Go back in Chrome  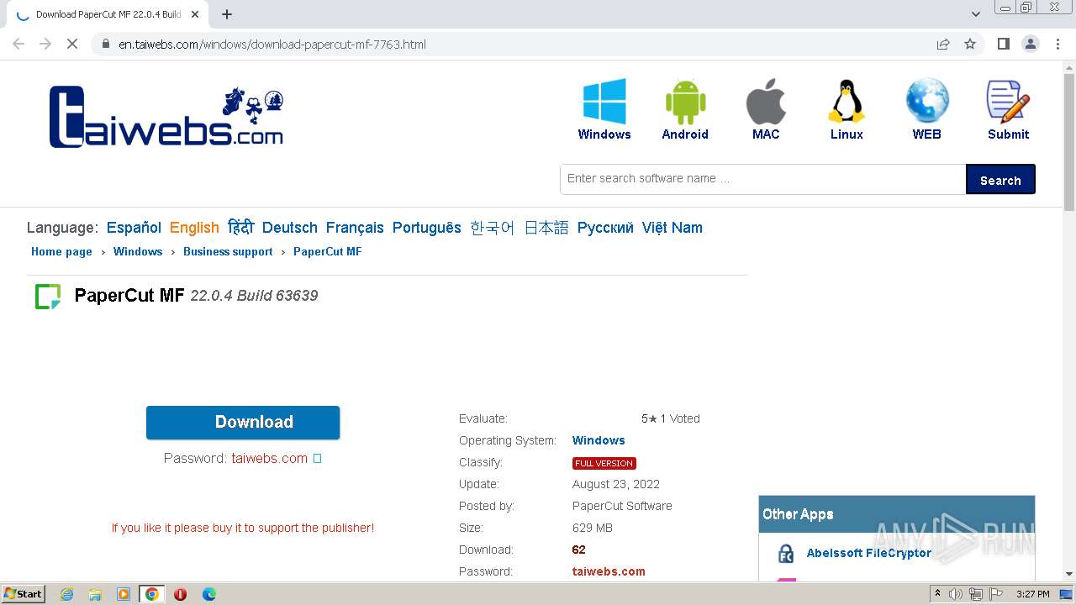click(18, 44)
